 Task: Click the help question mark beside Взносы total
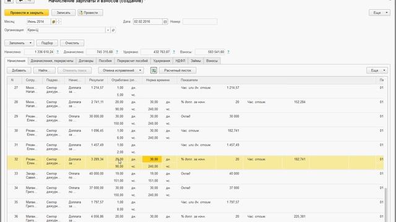click(x=228, y=52)
